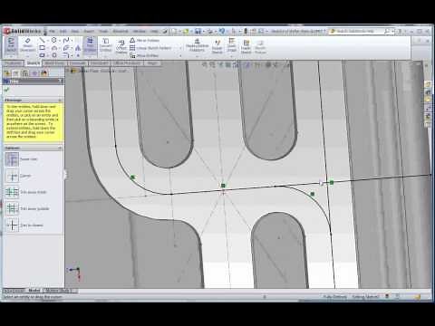The image size is (435, 326).
Task: Click the Rapid Sketch tool
Action: [x=246, y=47]
